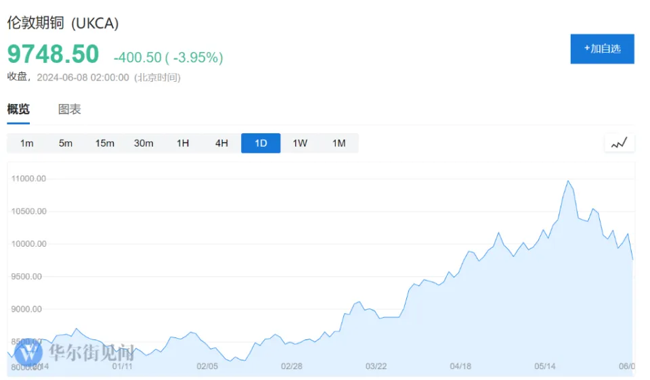650x380 pixels.
Task: Open the 图表 tab
Action: pos(70,110)
